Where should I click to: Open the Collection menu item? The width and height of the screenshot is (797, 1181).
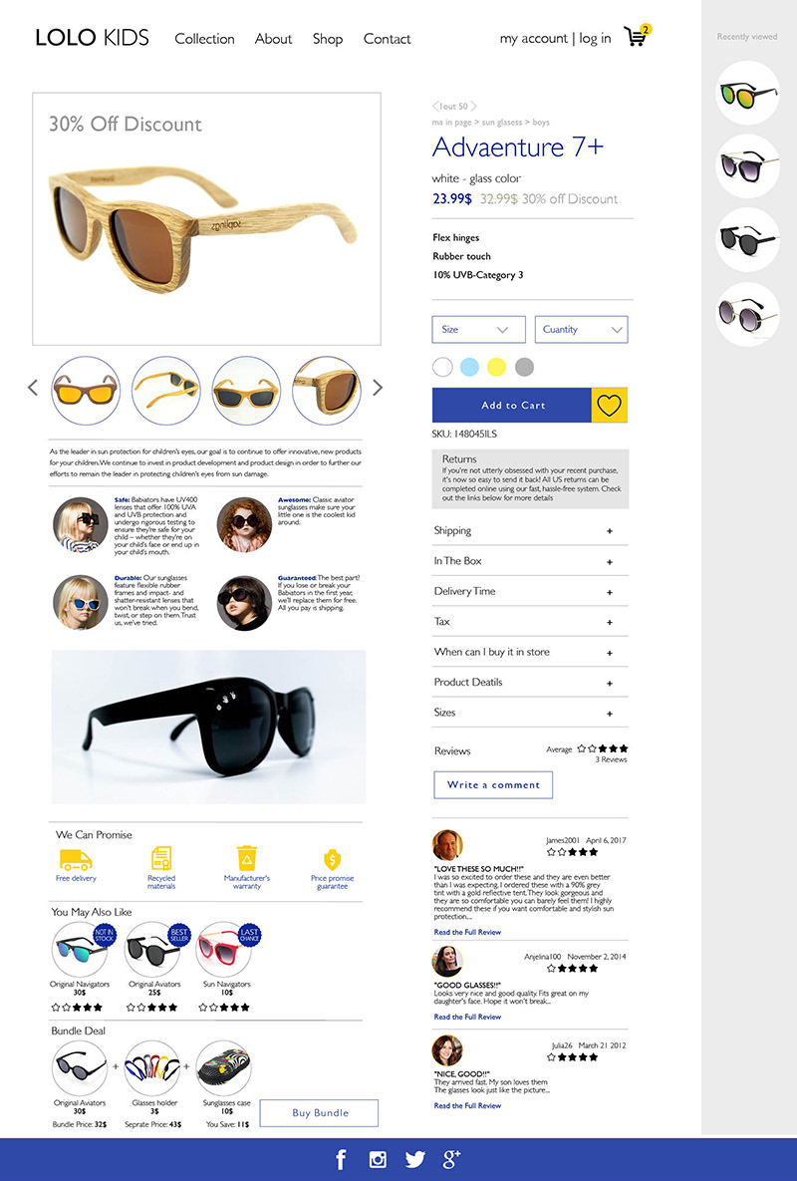point(204,39)
